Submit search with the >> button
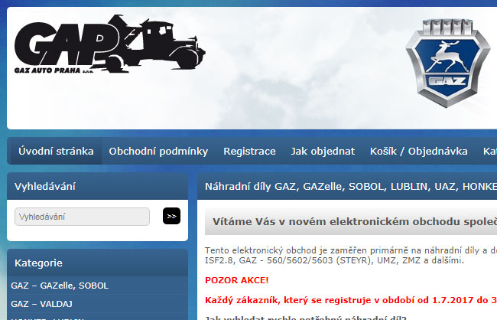 171,216
